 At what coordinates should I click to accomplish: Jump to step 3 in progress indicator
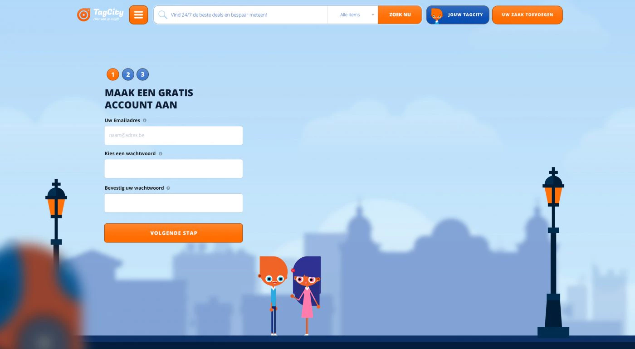coord(143,74)
